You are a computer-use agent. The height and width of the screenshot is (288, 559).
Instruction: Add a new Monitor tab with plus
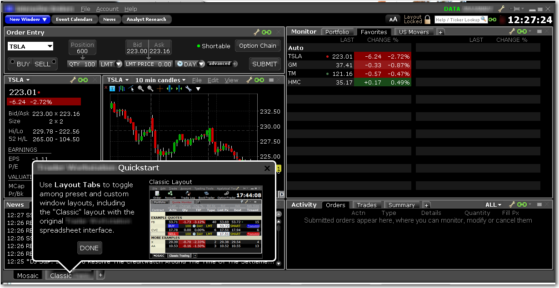click(440, 32)
